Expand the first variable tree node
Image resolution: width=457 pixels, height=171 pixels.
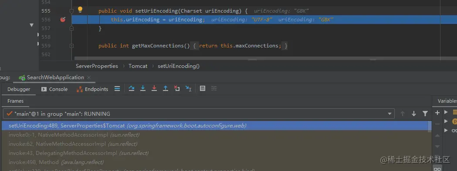(x=446, y=112)
